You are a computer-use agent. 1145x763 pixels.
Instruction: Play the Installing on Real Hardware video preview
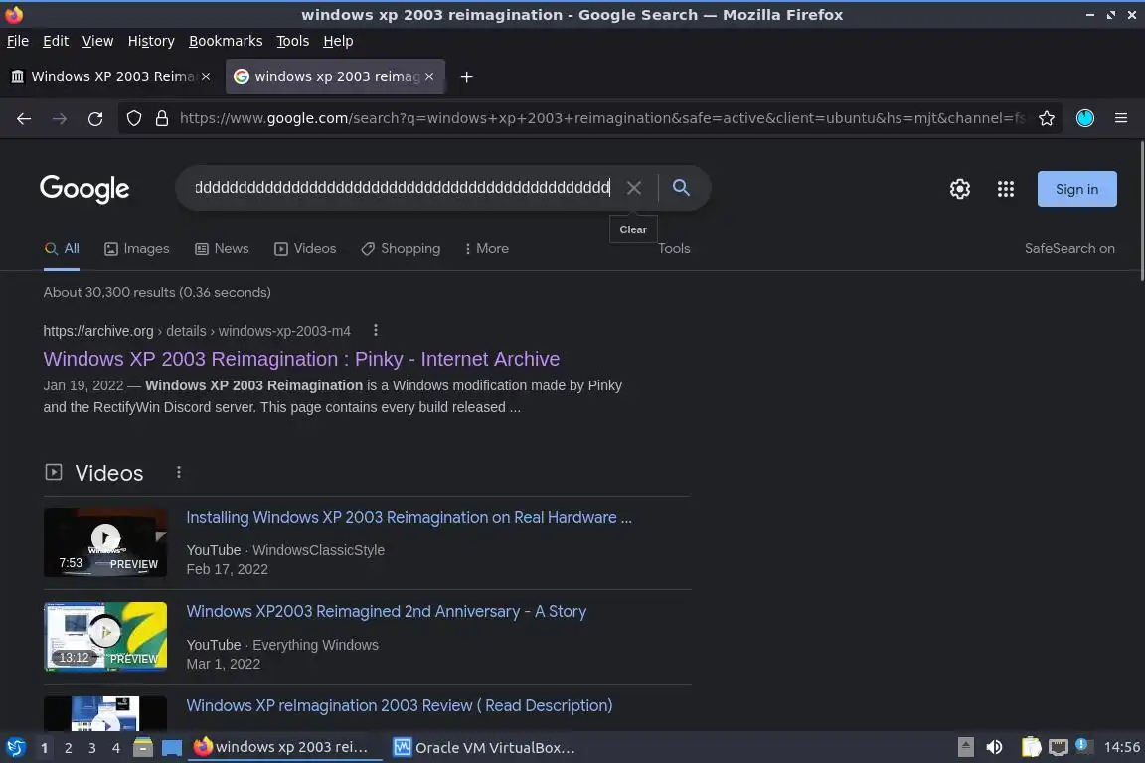[105, 541]
